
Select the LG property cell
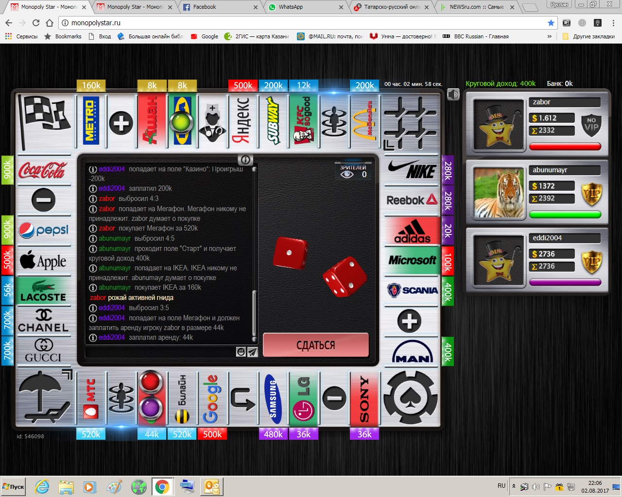point(304,399)
